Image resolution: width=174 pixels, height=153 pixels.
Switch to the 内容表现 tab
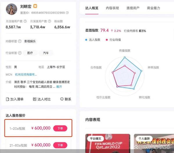point(112,8)
